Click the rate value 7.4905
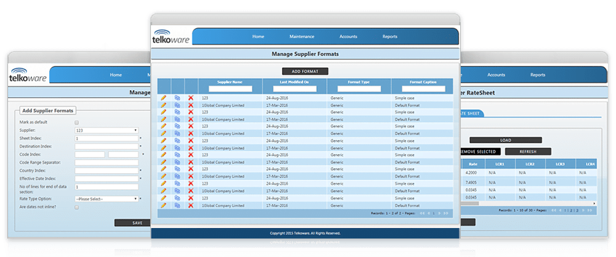Image resolution: width=616 pixels, height=257 pixels. click(x=471, y=182)
